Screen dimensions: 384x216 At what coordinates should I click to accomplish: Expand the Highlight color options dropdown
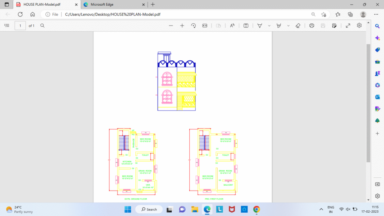click(x=288, y=25)
